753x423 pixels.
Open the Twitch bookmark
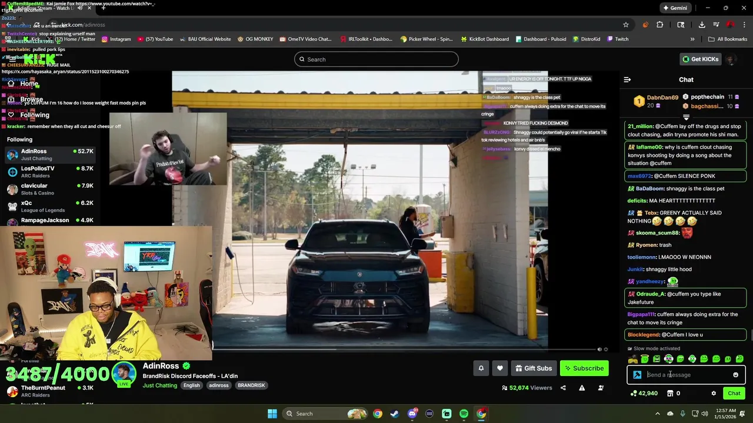pos(617,39)
